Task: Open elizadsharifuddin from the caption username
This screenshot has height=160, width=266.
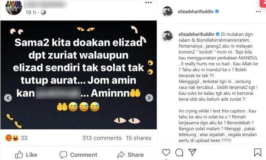Action: coord(196,34)
